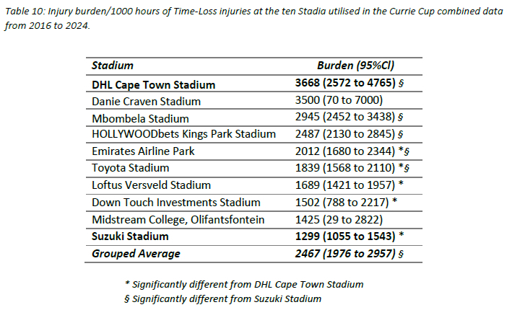The height and width of the screenshot is (310, 507).
Task: Click the Emirates Airline Park cell
Action: [143, 151]
